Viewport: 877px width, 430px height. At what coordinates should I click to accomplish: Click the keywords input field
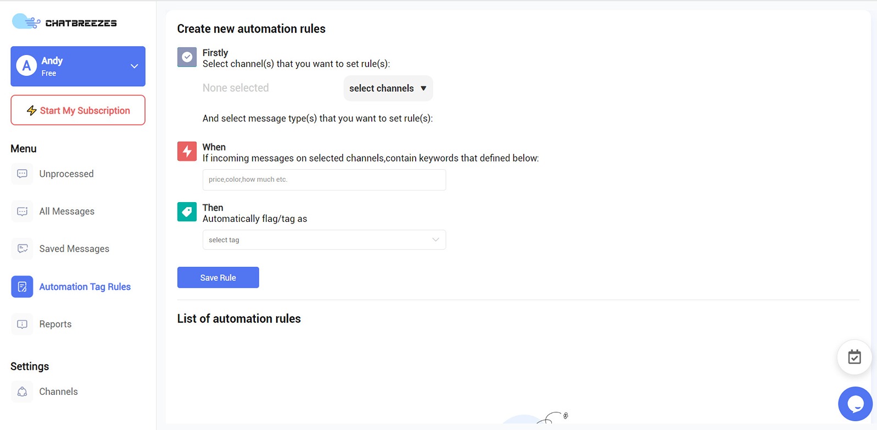324,180
